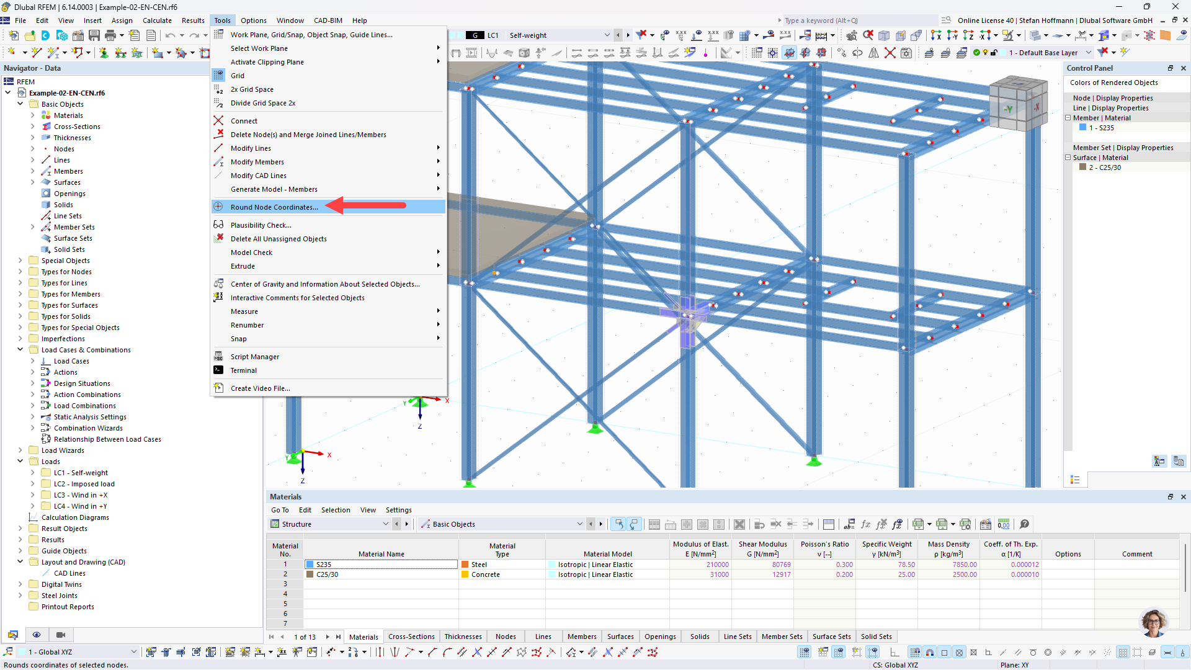This screenshot has height=670, width=1191.
Task: Toggle the Grid option in Tools menu
Action: (238, 76)
